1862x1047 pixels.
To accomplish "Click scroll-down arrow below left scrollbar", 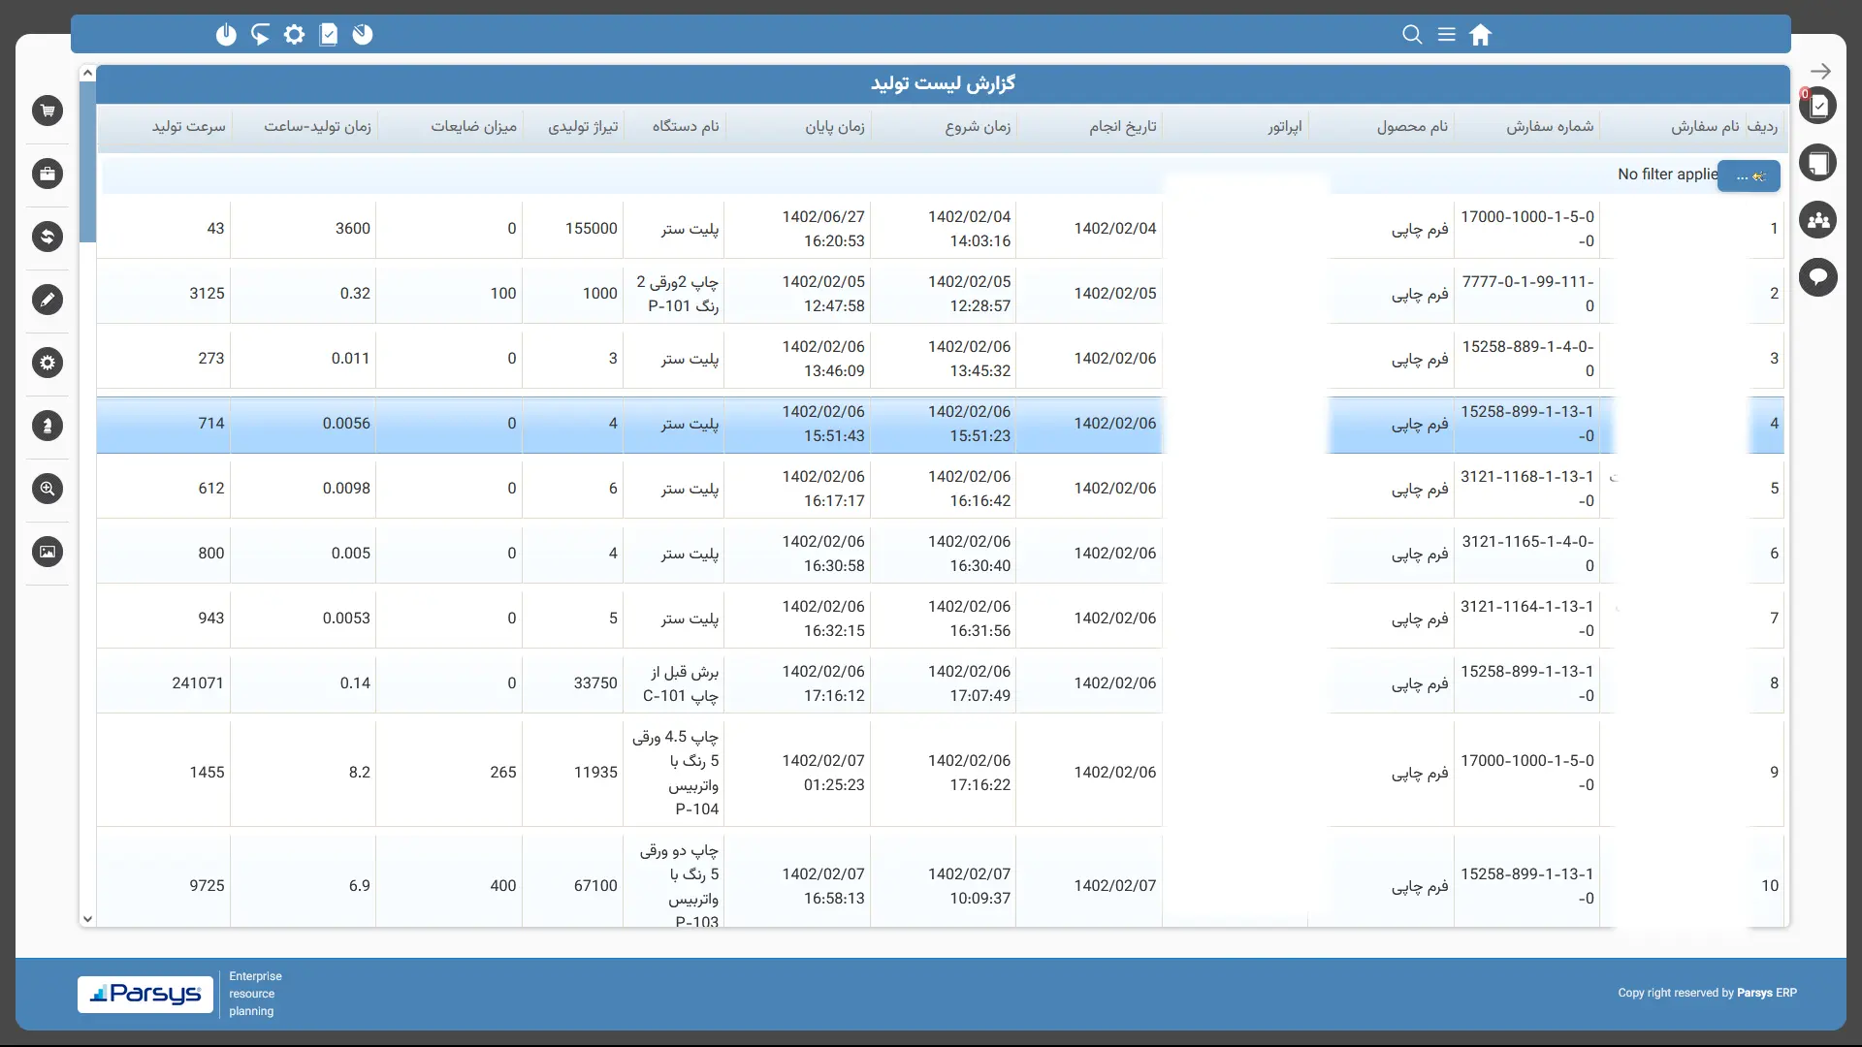I will [87, 919].
